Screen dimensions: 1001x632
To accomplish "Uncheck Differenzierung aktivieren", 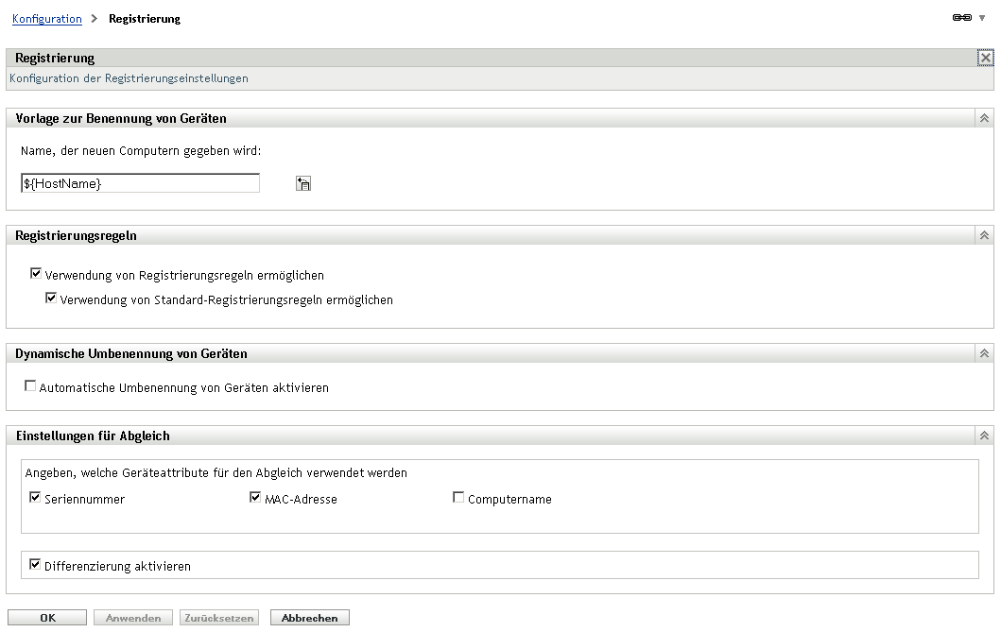I will (x=35, y=564).
